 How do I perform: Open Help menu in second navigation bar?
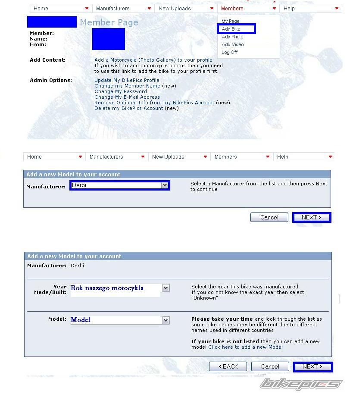[304, 157]
